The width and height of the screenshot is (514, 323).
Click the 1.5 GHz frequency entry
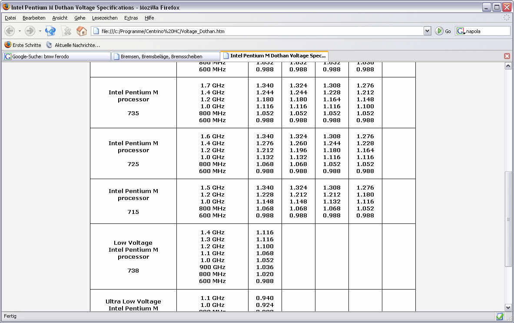point(212,187)
